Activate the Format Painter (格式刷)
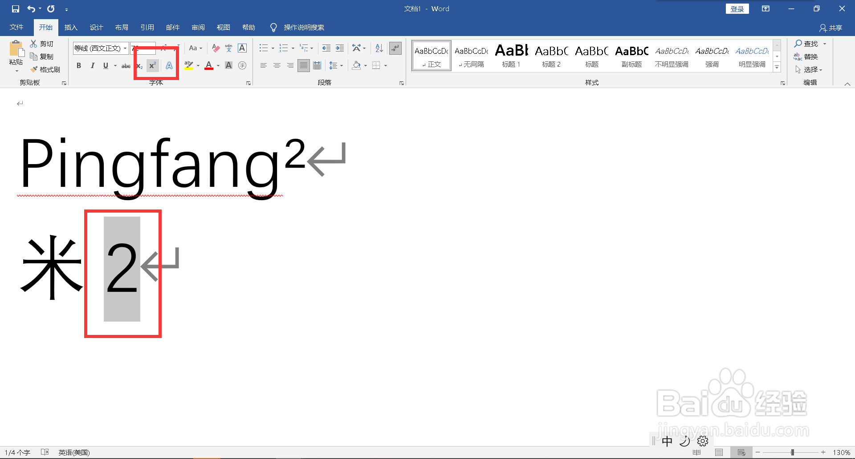Screen dimensions: 855x459 pyautogui.click(x=45, y=69)
